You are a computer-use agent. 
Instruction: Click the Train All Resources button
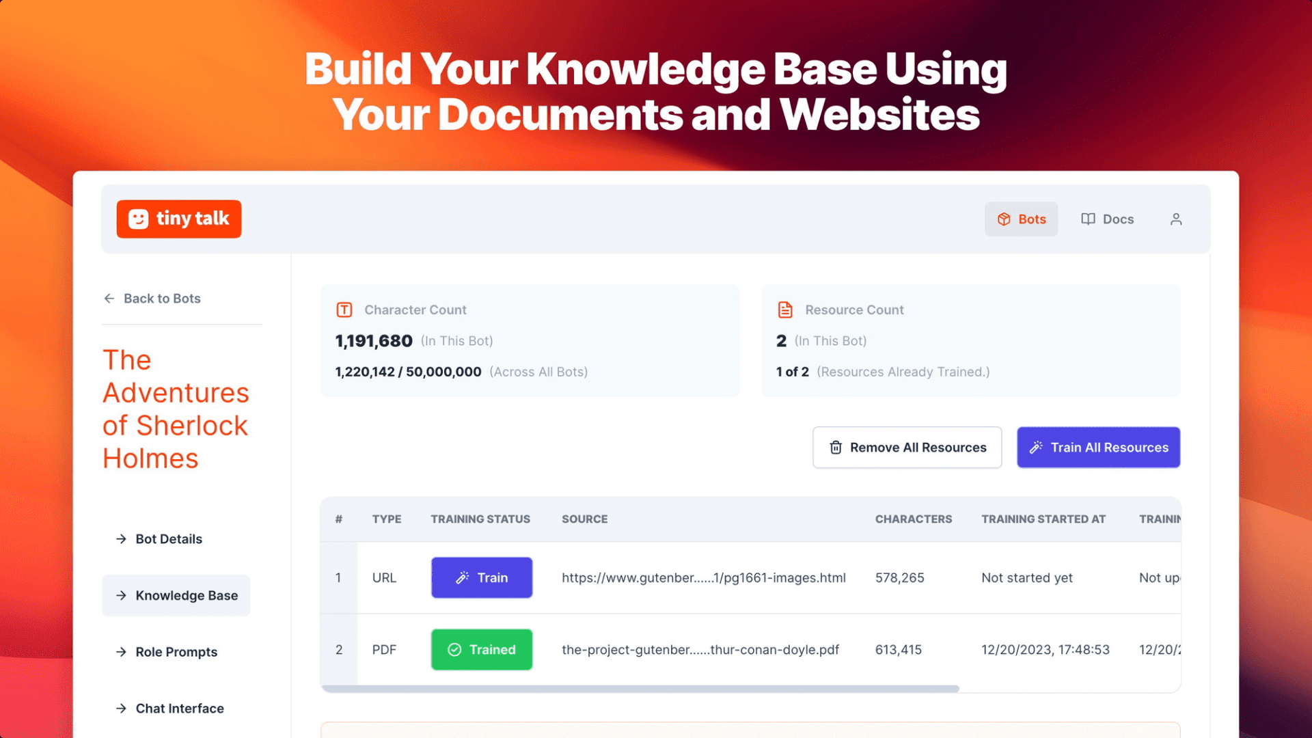coord(1098,447)
